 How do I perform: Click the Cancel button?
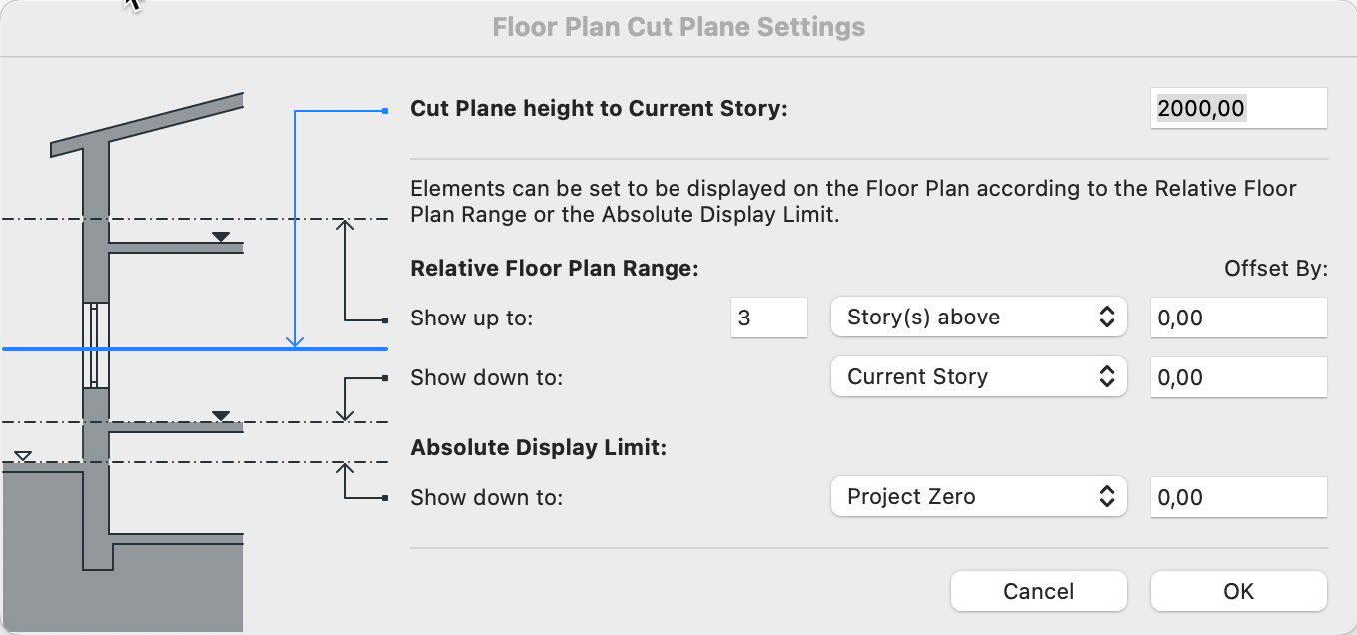(1039, 591)
